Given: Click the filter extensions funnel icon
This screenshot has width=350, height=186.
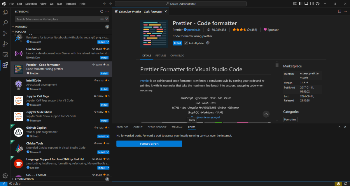Looking at the screenshot, I should 107,19.
